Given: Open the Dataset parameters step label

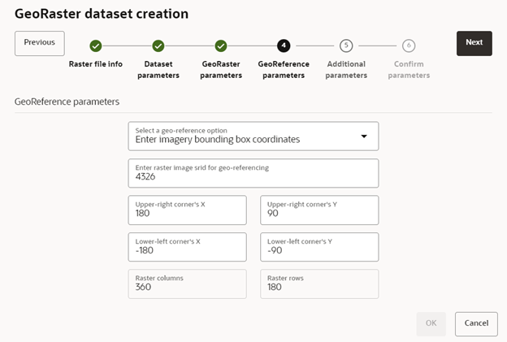Looking at the screenshot, I should point(158,70).
